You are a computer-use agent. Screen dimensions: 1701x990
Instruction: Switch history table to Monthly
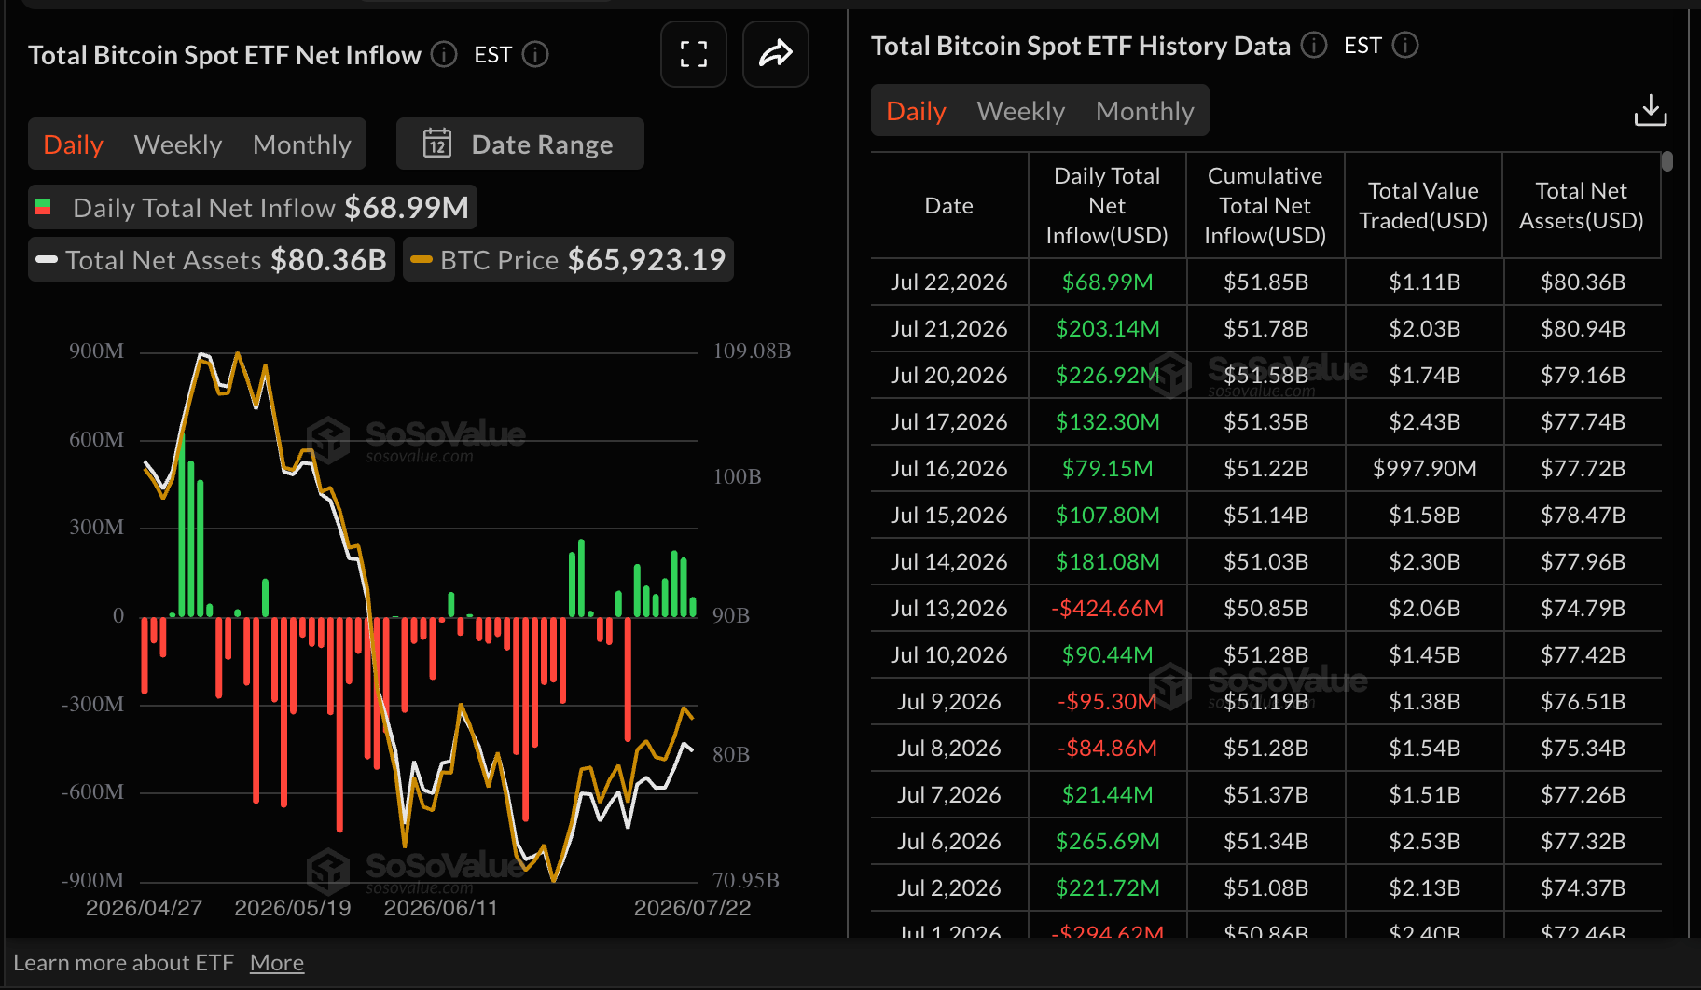(x=1145, y=111)
